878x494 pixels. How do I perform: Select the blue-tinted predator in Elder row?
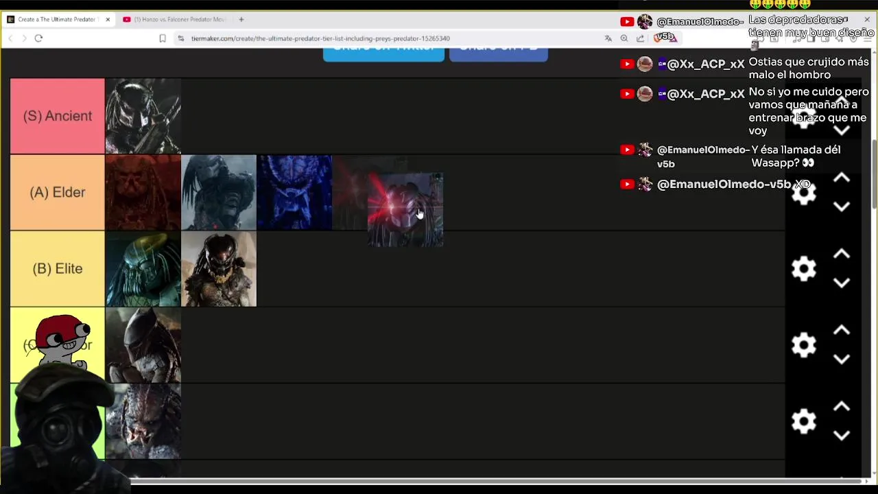294,192
